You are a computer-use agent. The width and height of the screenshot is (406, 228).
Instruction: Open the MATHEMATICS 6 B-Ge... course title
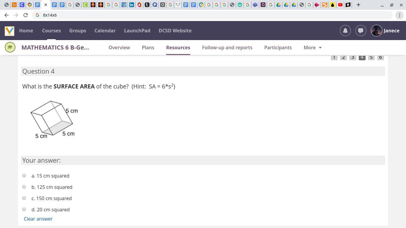55,47
